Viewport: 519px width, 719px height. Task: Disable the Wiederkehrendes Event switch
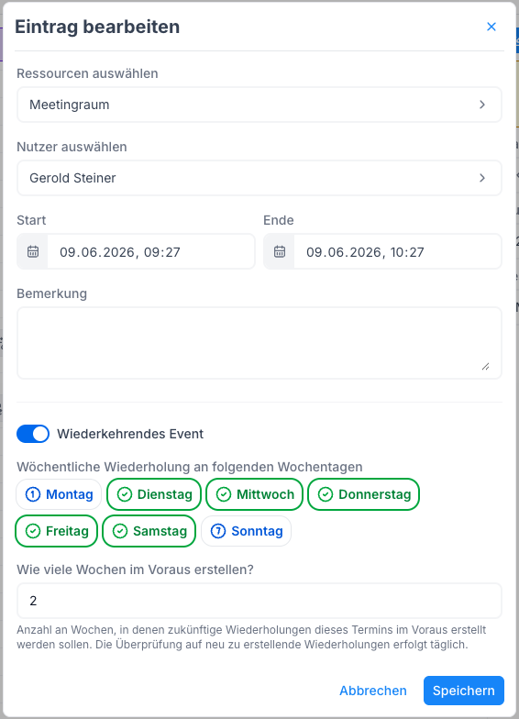(33, 434)
